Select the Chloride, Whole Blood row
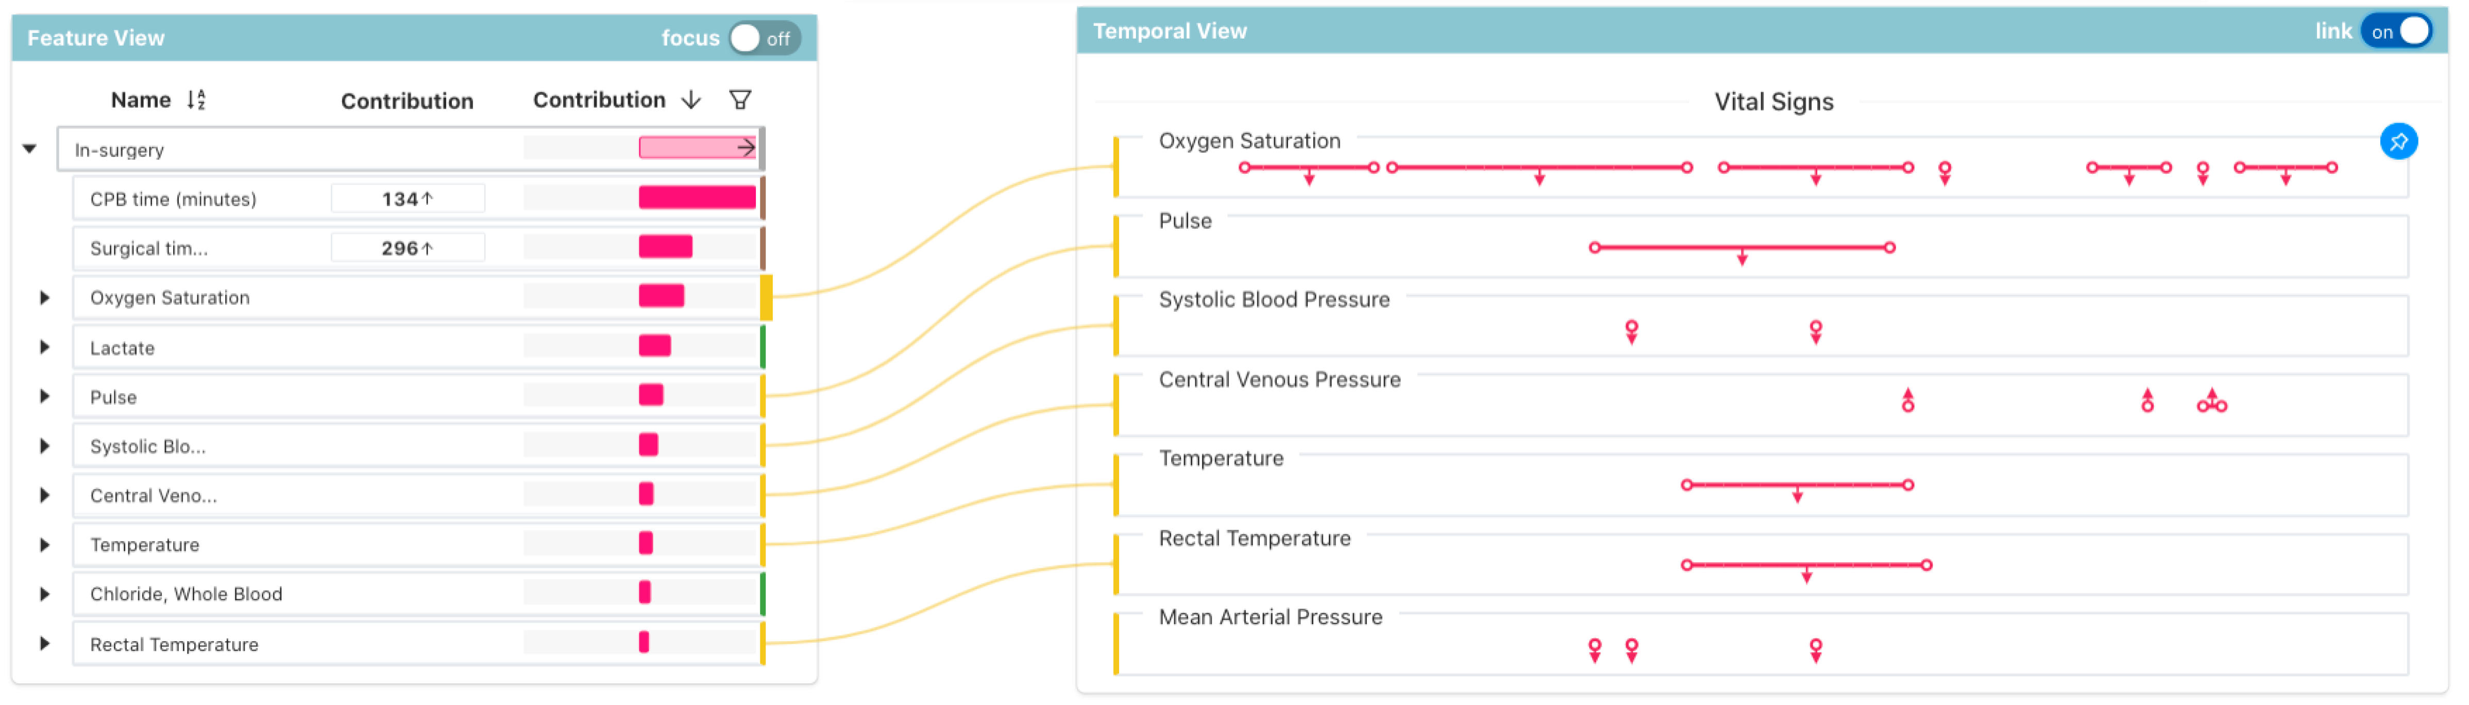2469x705 pixels. [x=186, y=594]
